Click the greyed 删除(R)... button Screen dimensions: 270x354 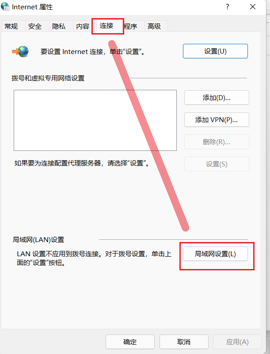217,142
